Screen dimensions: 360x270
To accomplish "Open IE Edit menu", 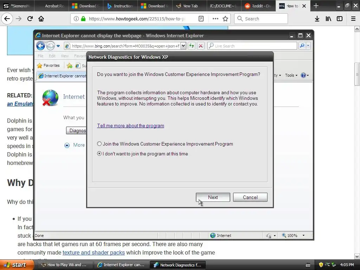I will (52, 56).
